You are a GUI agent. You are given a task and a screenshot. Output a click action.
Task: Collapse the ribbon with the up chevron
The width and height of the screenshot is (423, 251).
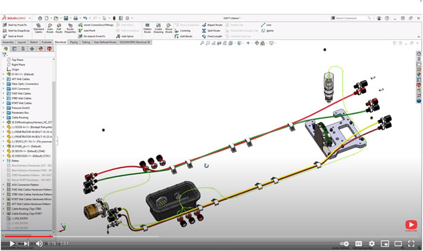(419, 37)
